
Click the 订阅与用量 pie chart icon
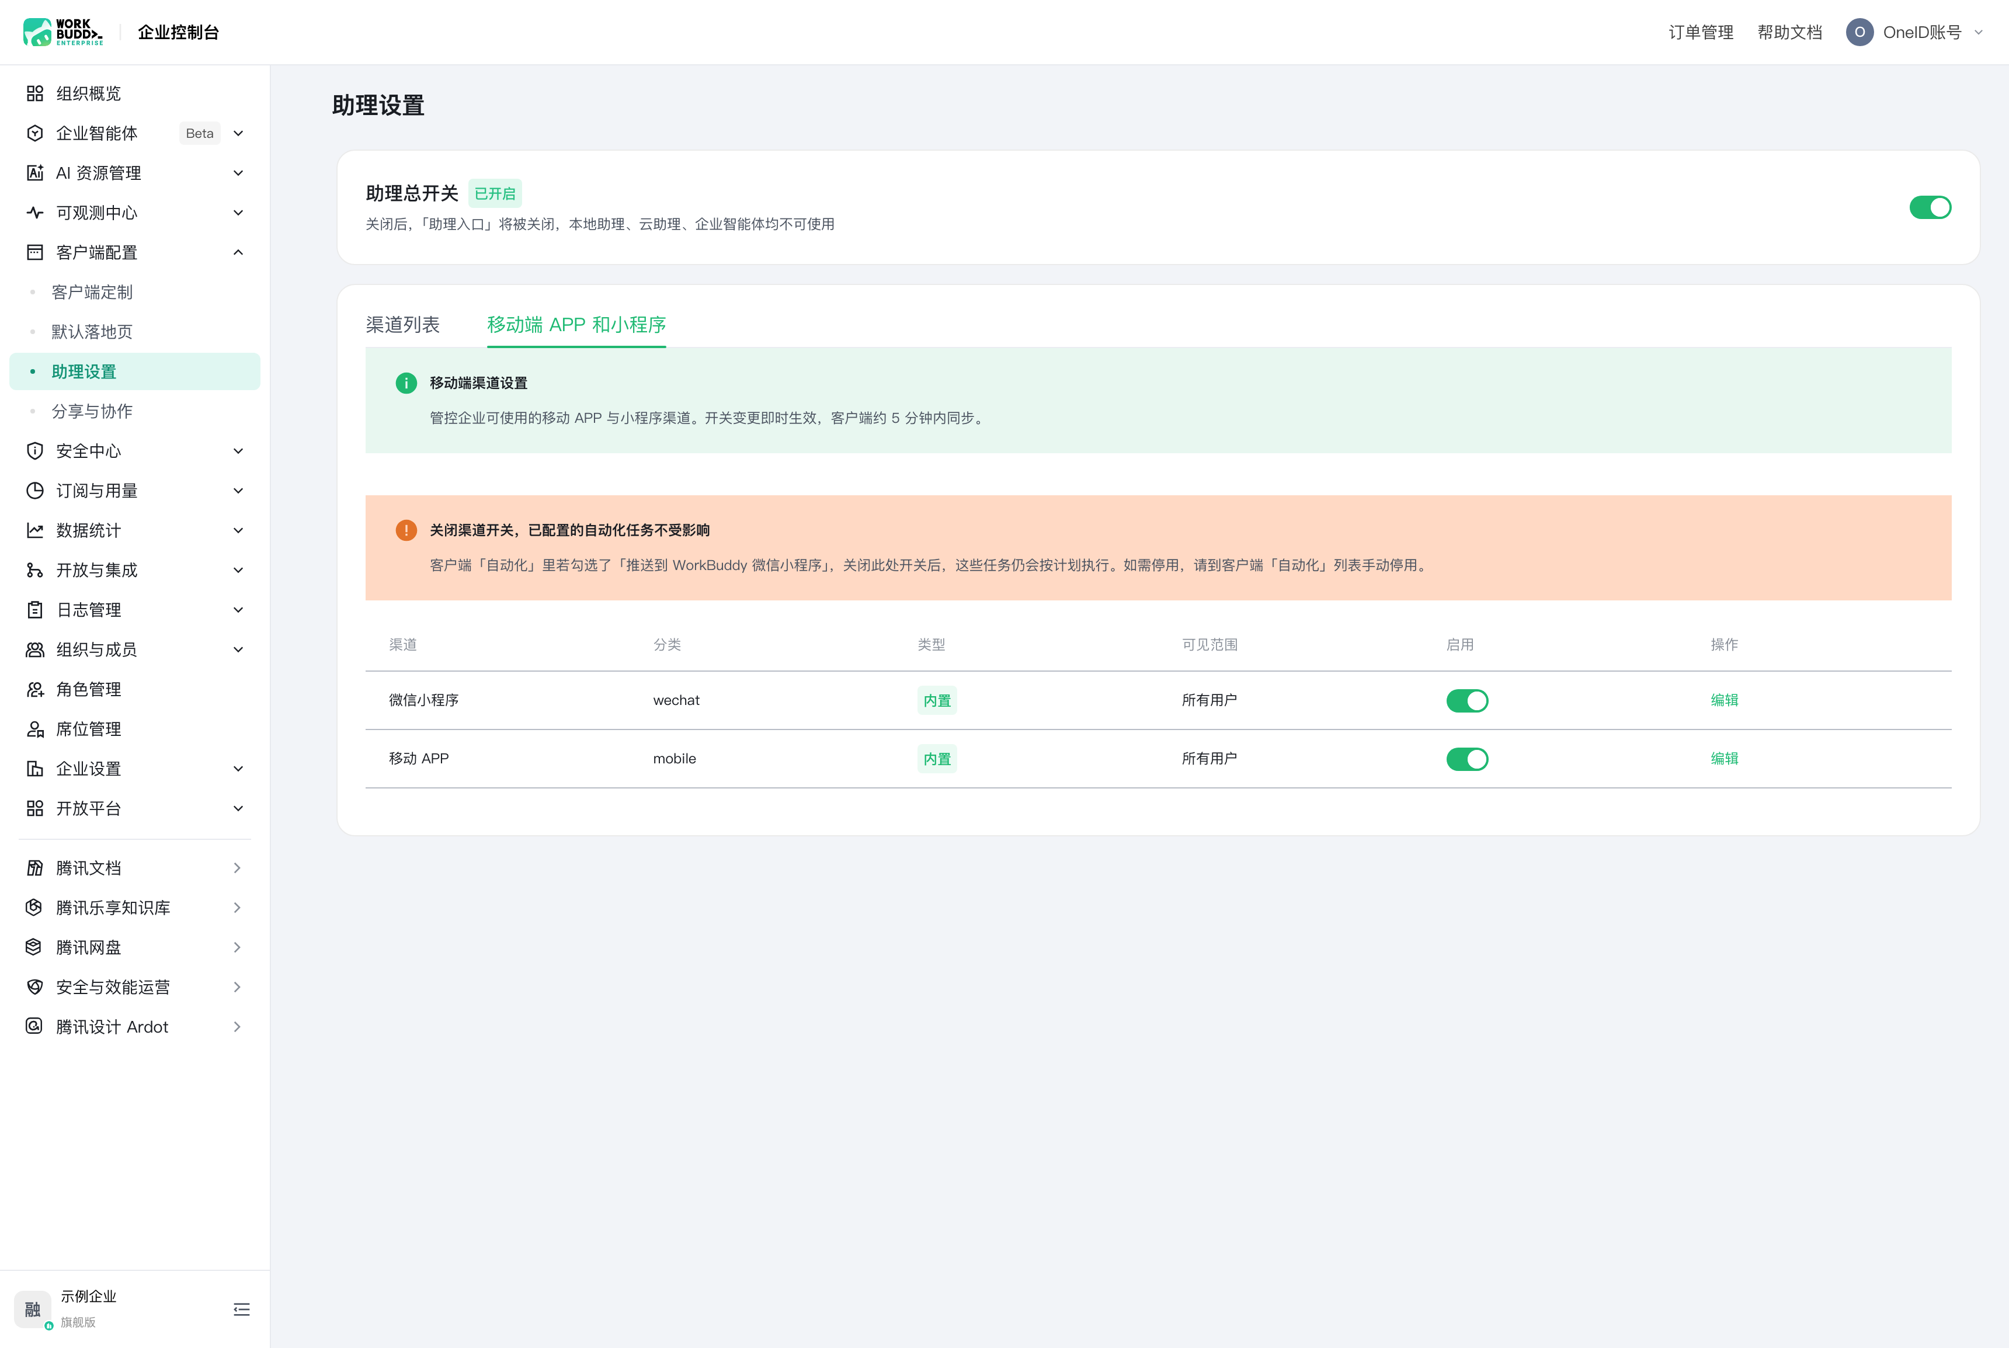pyautogui.click(x=34, y=490)
